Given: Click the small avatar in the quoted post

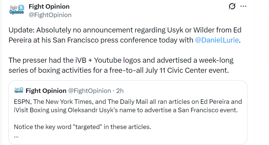Looking at the screenshot, I should click(x=19, y=91).
